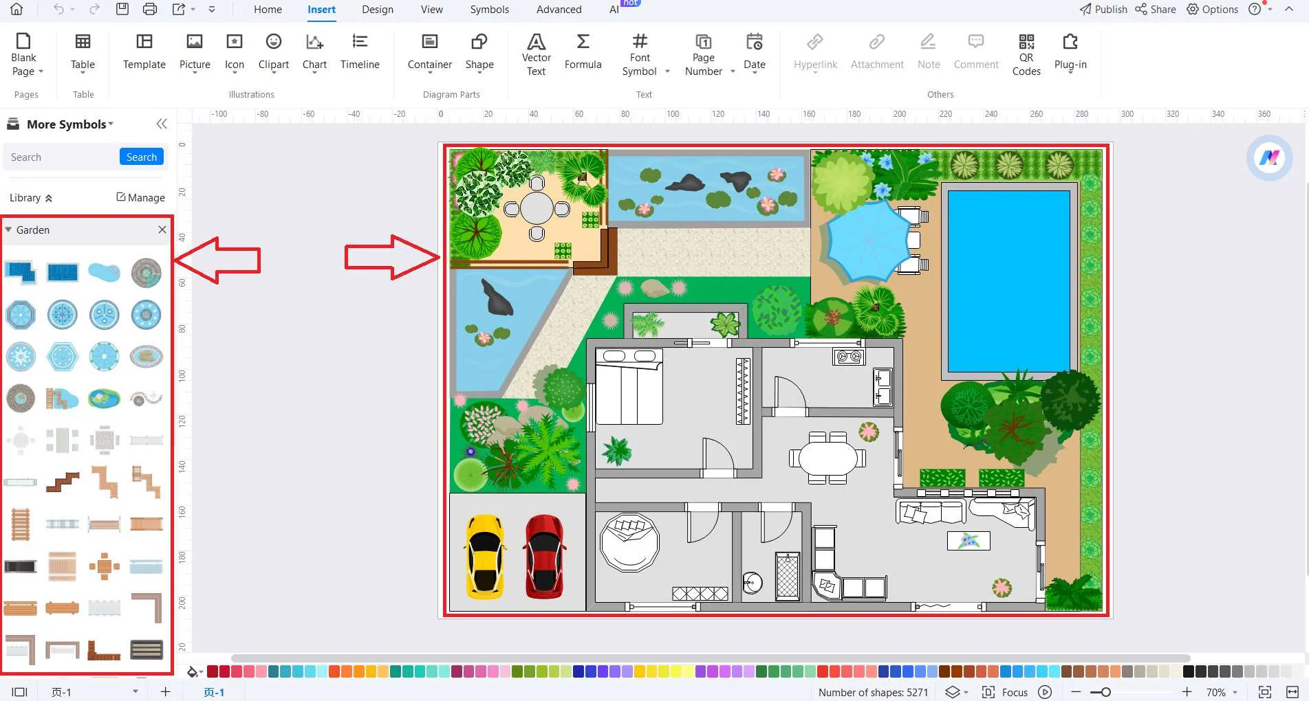The image size is (1309, 701).
Task: Open the More Symbols dropdown
Action: [x=111, y=124]
